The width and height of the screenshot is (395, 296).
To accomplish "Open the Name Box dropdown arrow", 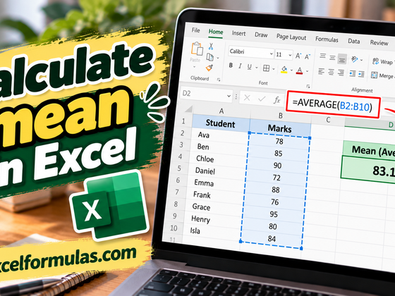I will [229, 96].
